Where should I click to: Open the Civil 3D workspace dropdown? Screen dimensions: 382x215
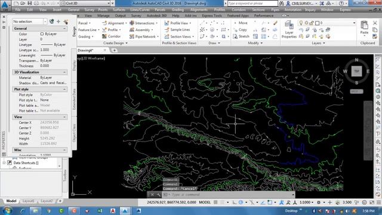(x=85, y=4)
